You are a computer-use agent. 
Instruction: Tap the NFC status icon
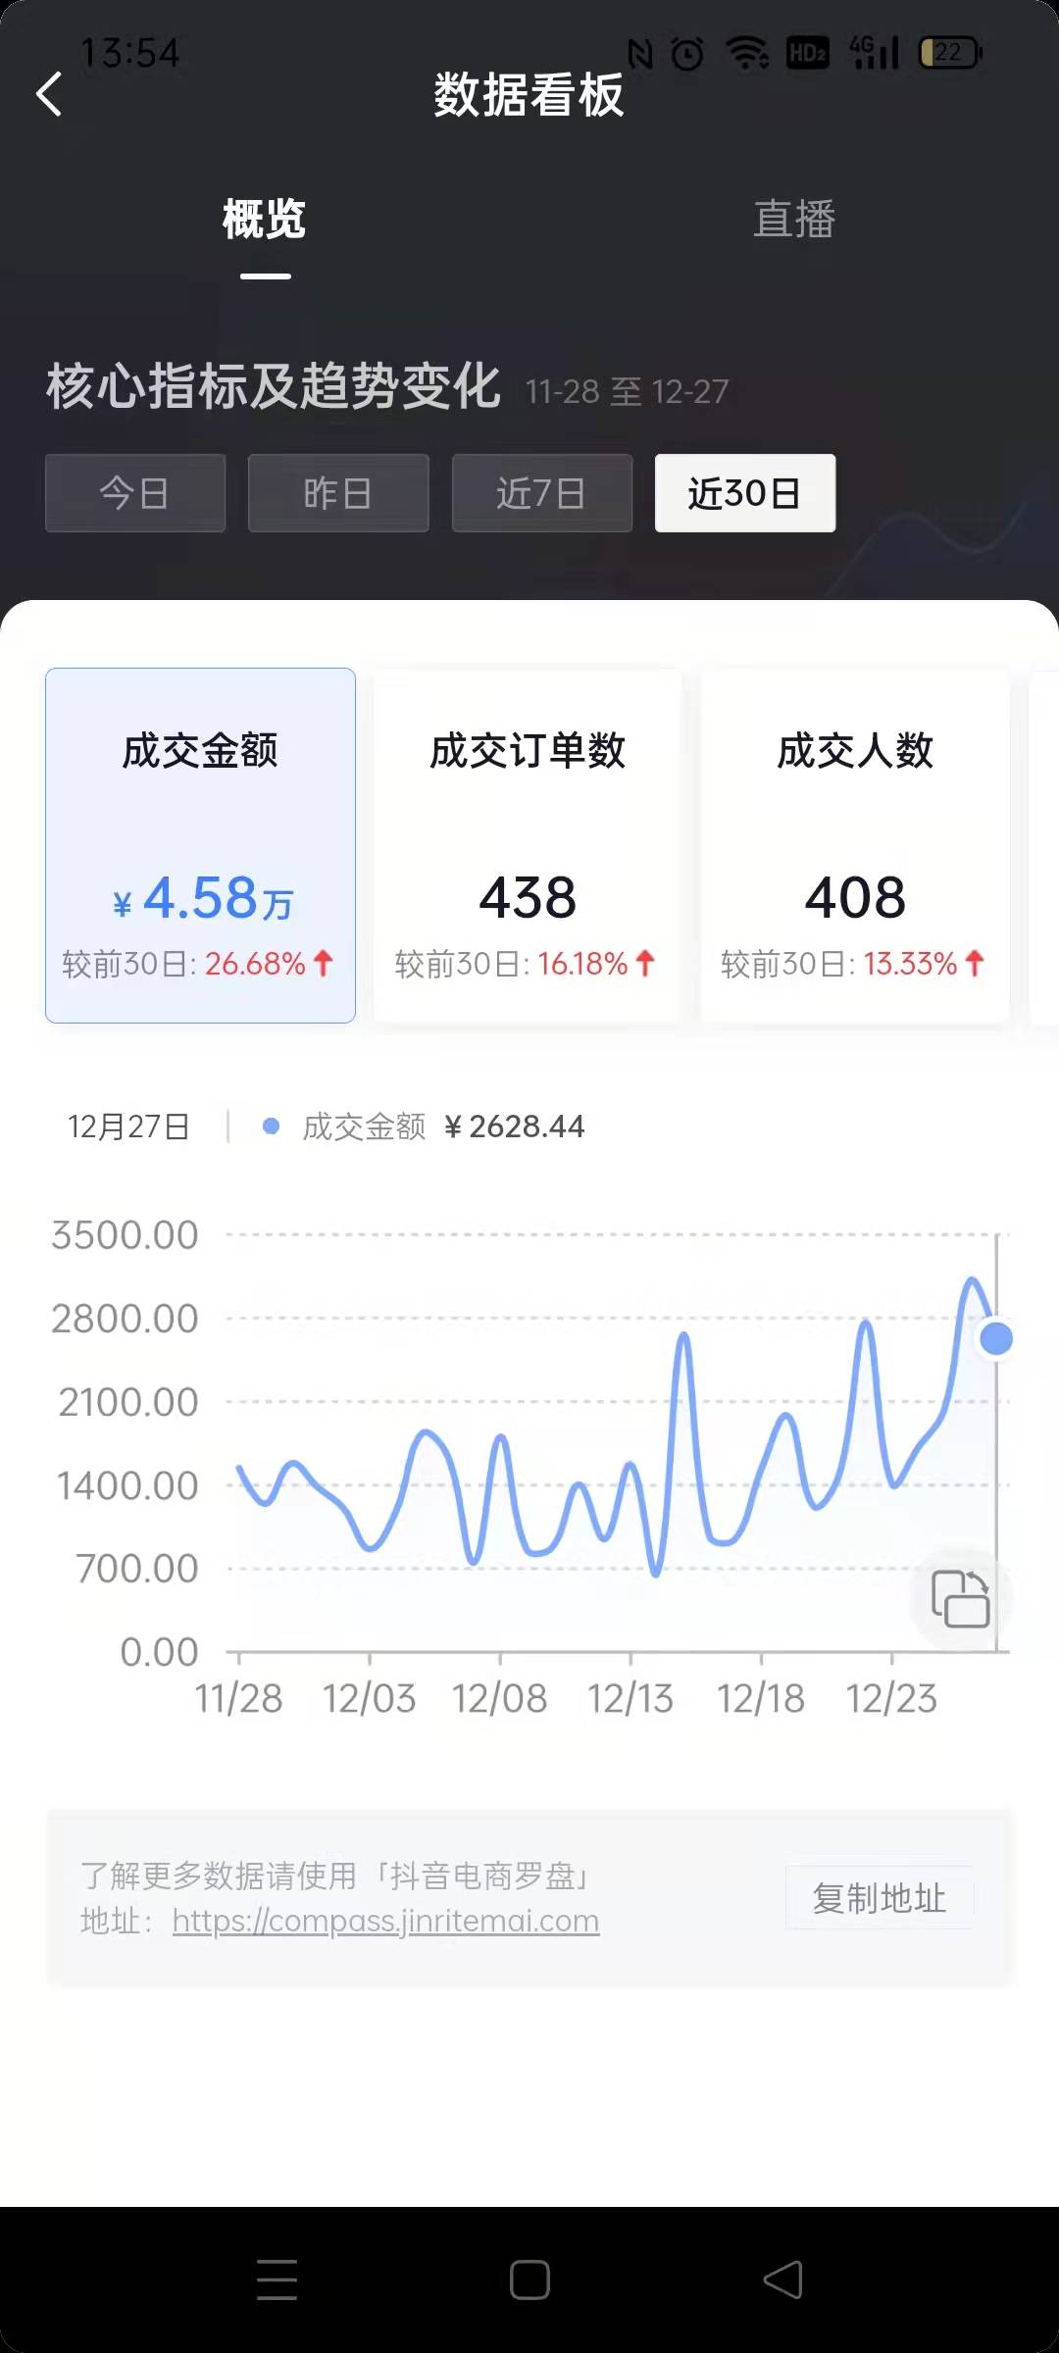tap(640, 53)
